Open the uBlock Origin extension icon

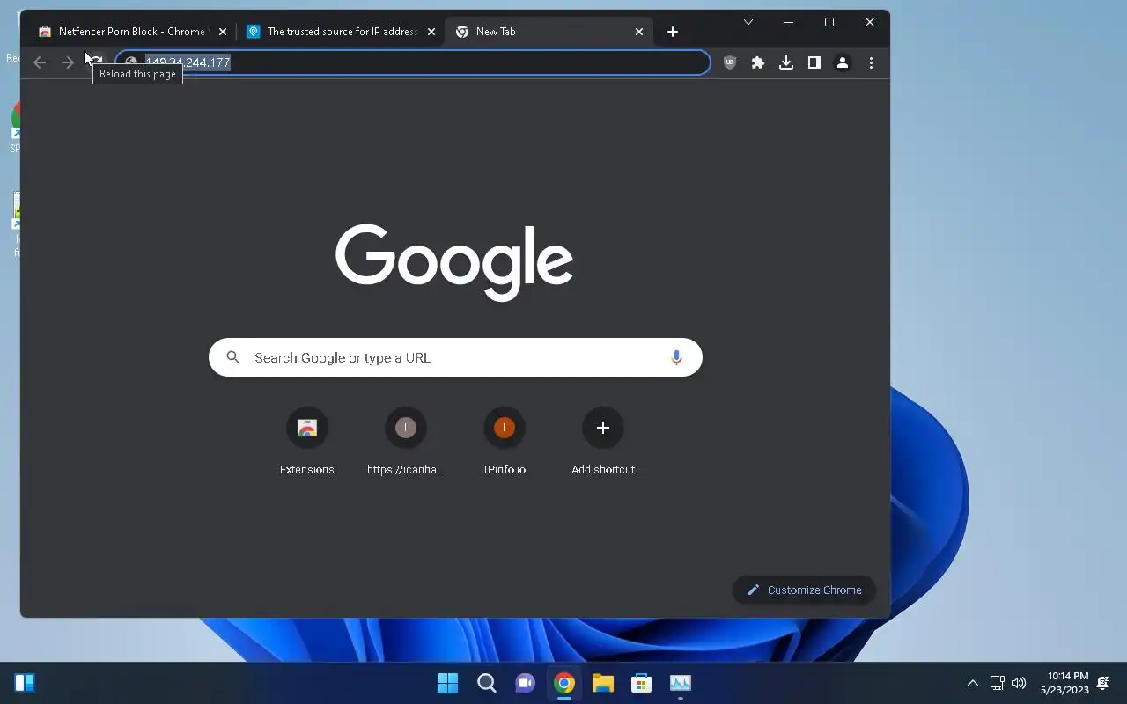(730, 62)
